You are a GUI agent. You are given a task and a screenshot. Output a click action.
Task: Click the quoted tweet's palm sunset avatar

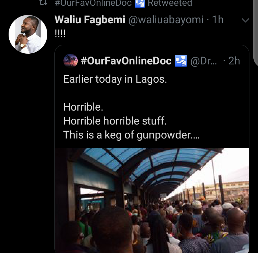click(70, 60)
